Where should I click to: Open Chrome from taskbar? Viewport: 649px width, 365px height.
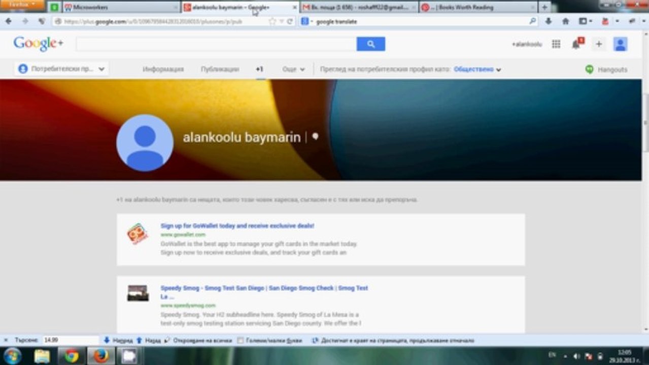[x=72, y=356]
